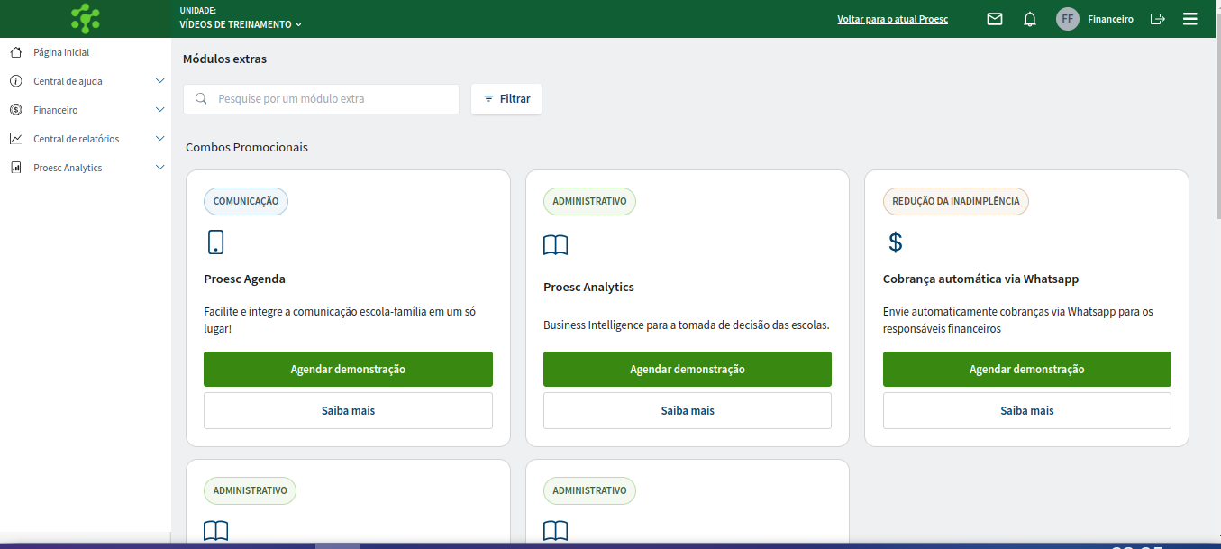Click the ADMINISTRATIVO tag above Proesc Analytics

pos(589,201)
